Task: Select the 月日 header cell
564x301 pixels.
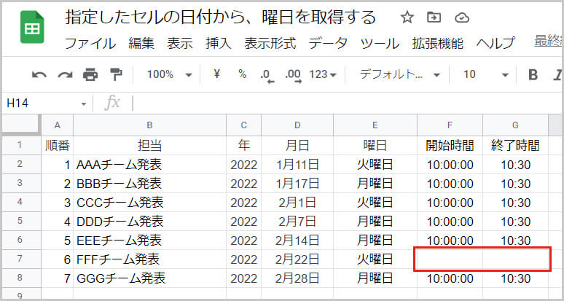Action: point(297,146)
